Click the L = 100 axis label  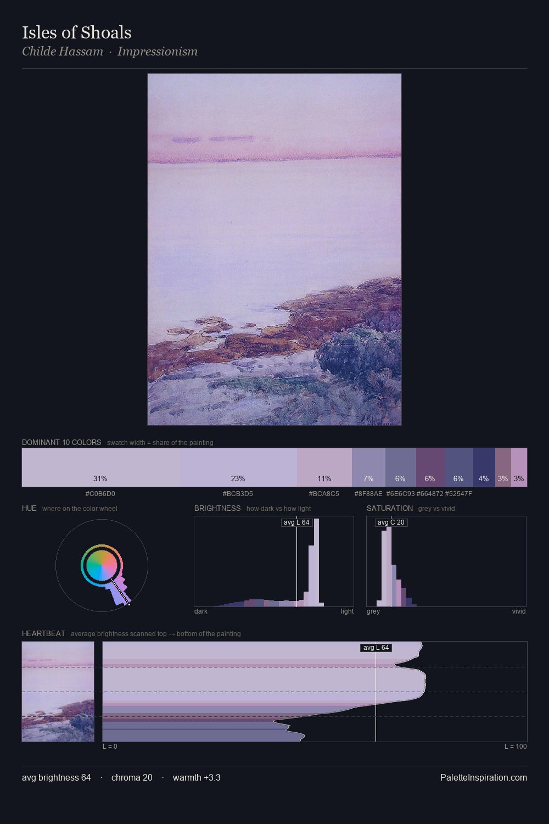pos(516,747)
